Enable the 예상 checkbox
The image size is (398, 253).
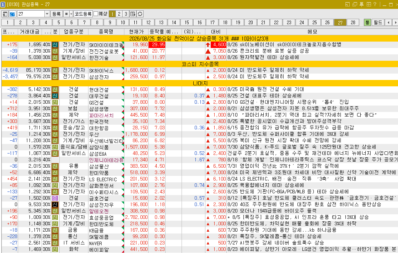coord(96,14)
